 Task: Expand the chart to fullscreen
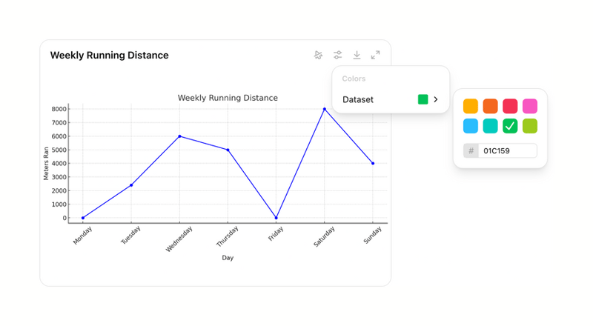click(375, 56)
